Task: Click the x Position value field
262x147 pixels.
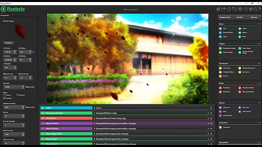Action: [x=8, y=52]
